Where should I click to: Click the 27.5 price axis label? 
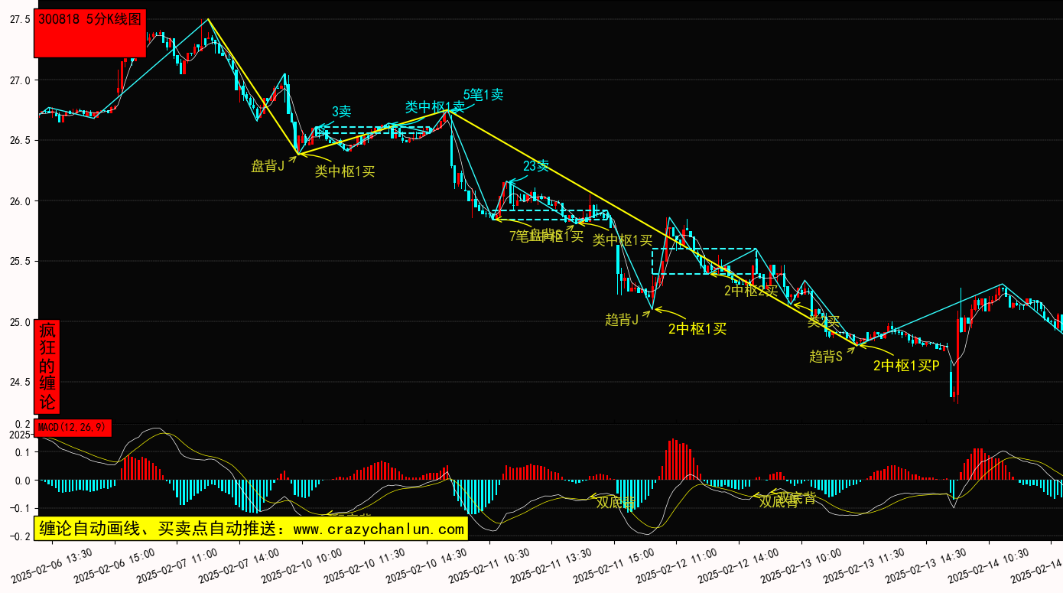point(20,20)
